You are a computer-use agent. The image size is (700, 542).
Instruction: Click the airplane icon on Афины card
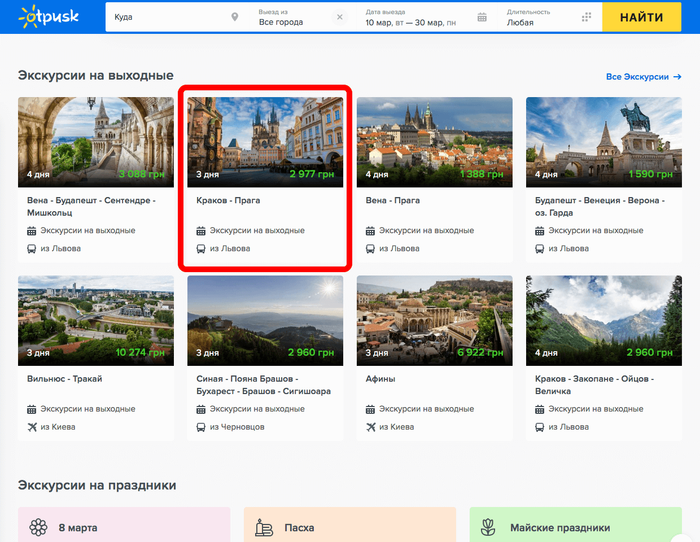pos(370,427)
